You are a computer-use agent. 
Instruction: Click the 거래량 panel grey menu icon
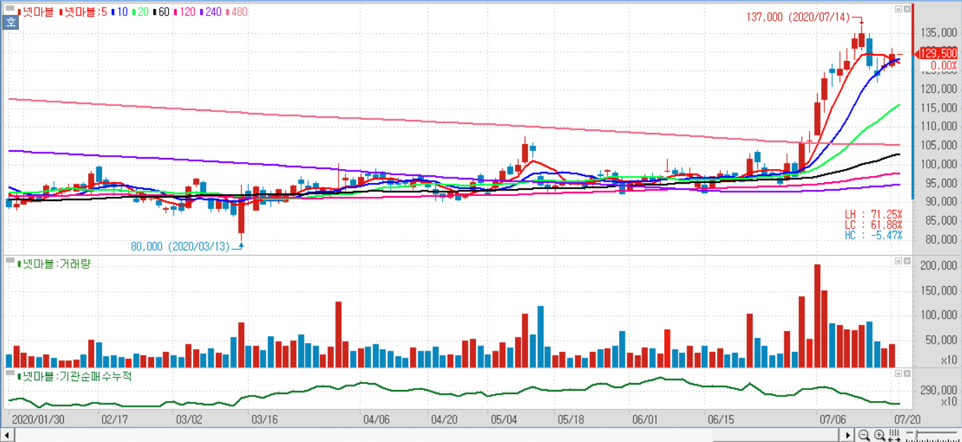10,261
